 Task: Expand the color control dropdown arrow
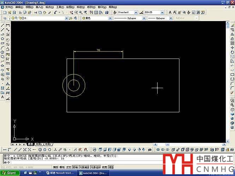click(110, 18)
